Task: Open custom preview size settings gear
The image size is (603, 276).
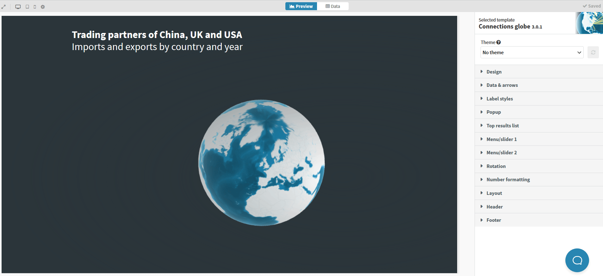Action: (43, 7)
